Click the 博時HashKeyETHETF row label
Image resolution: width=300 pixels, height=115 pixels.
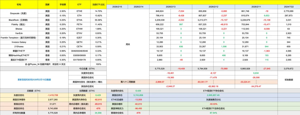point(19,55)
